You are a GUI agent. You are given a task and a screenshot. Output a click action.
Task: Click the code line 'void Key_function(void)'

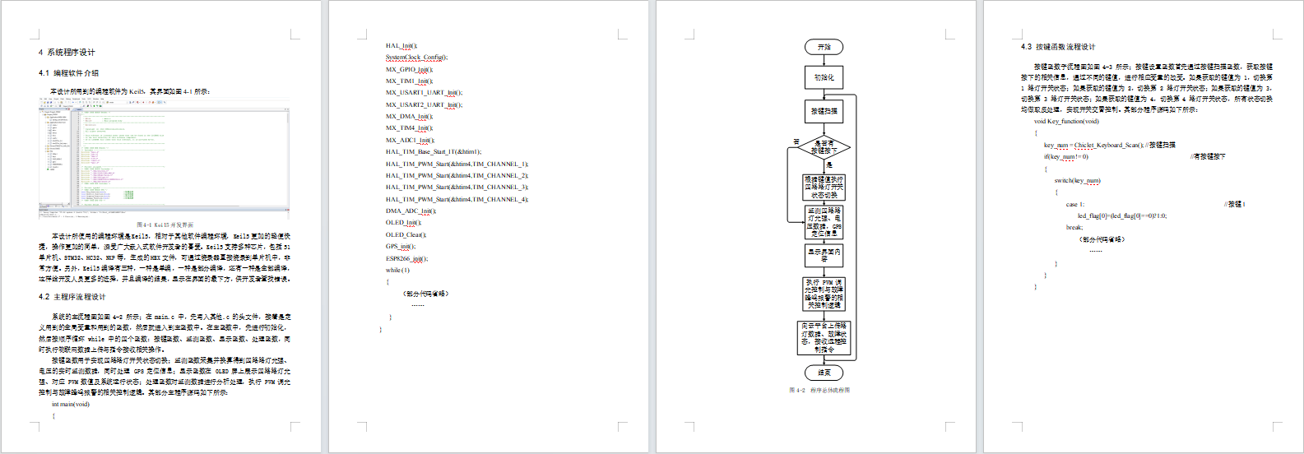[x=1066, y=121]
